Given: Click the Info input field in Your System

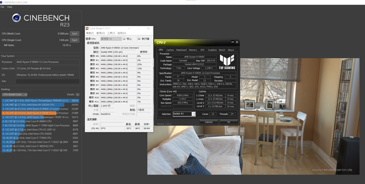Looking at the screenshot, I should [48, 81].
